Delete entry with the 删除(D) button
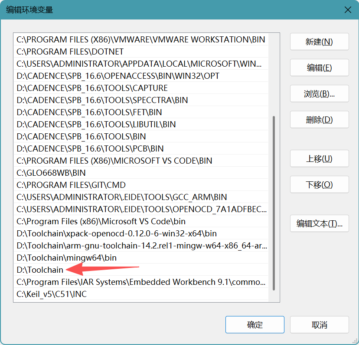The height and width of the screenshot is (345, 359). tap(320, 119)
